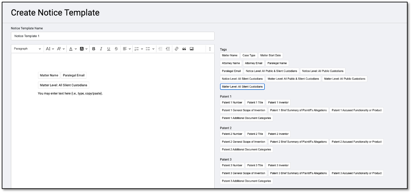412x193 pixels.
Task: Open the font size dropdown
Action: coord(50,49)
